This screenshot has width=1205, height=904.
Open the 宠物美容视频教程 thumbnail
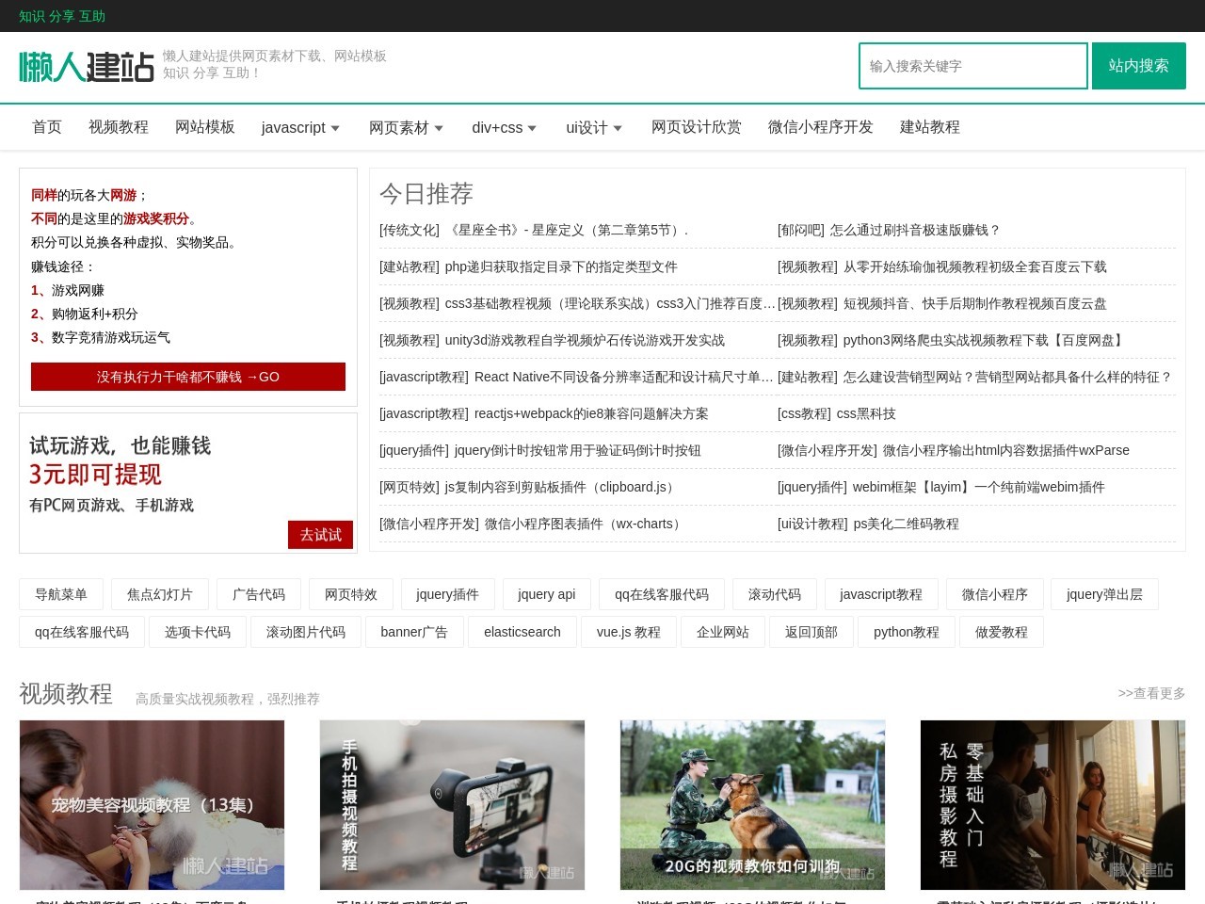(x=152, y=804)
